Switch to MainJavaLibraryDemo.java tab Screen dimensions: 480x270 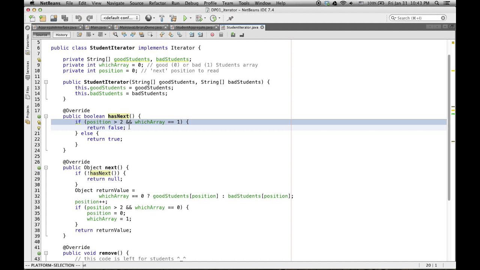141,27
